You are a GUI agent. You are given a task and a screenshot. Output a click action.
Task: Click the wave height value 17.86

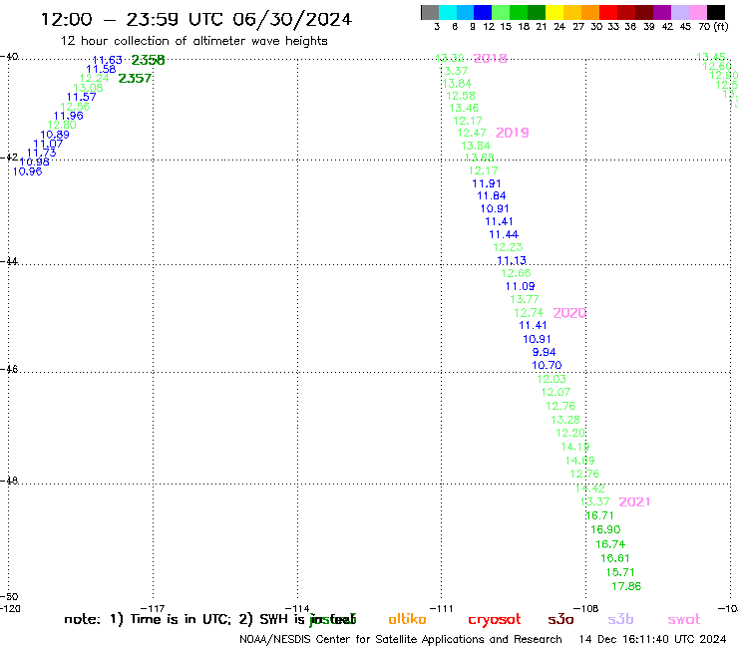[x=626, y=586]
